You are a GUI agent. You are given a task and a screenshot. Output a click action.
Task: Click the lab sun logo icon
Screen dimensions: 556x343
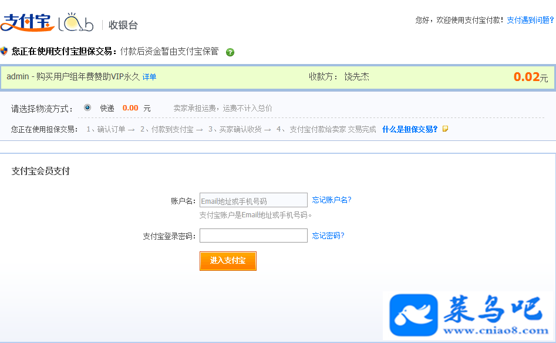coord(76,22)
